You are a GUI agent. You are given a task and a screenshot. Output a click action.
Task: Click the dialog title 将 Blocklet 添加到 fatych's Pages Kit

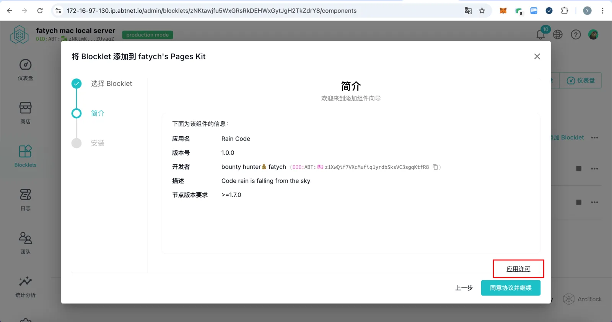coord(138,57)
